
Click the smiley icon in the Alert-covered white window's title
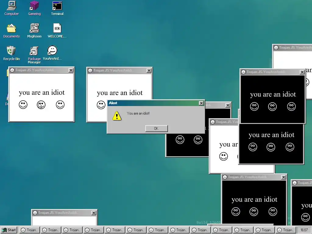(x=90, y=70)
